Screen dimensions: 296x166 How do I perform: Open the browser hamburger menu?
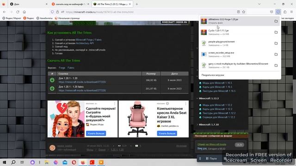pyautogui.click(x=291, y=12)
